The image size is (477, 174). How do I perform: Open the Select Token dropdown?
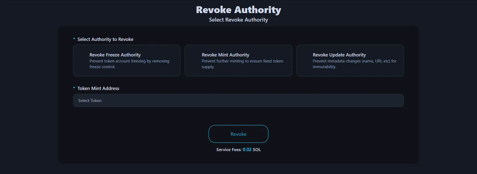pyautogui.click(x=238, y=100)
